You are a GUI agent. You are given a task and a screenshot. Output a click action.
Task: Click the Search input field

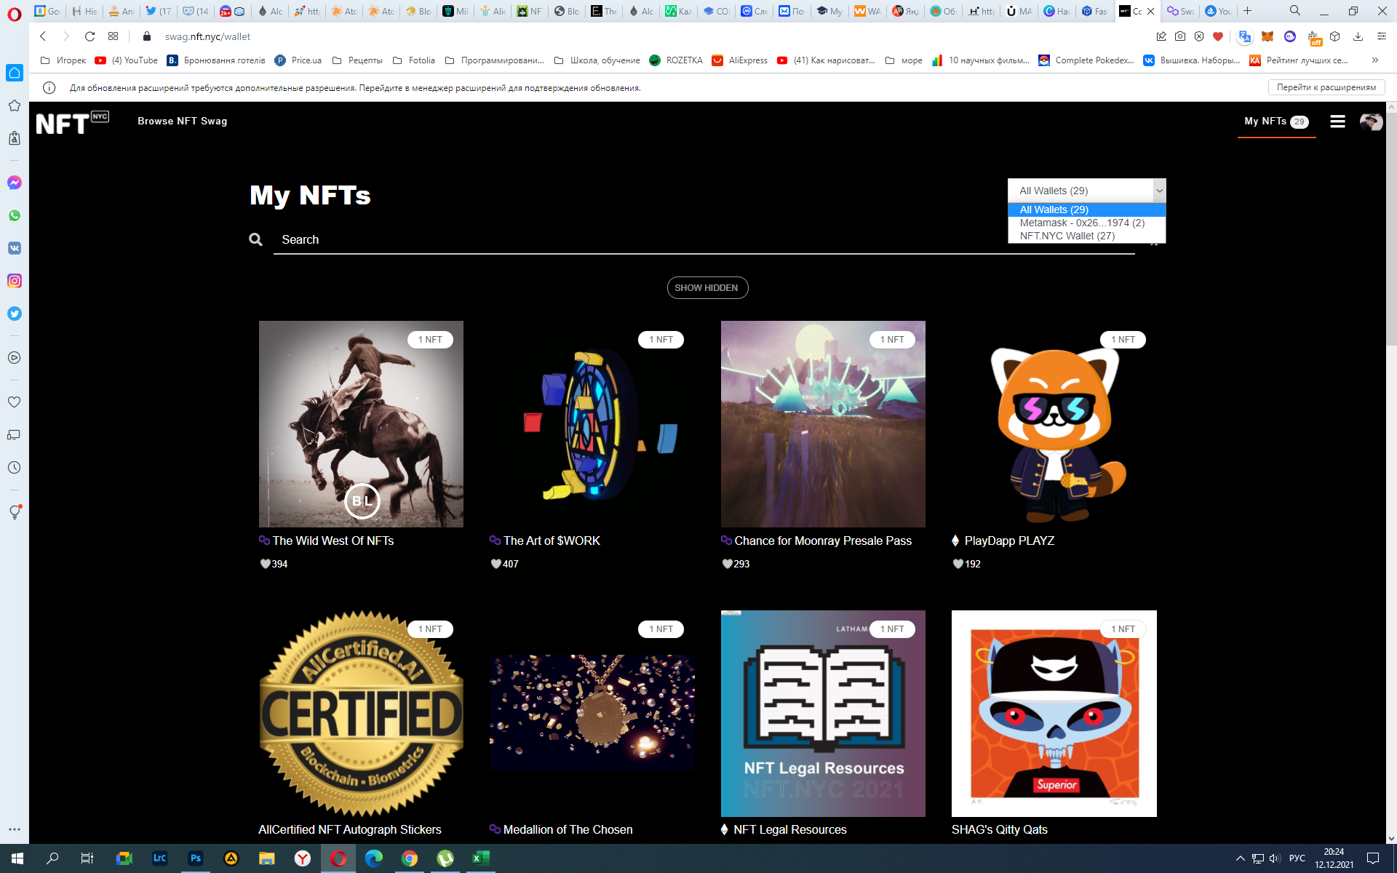[x=704, y=239]
